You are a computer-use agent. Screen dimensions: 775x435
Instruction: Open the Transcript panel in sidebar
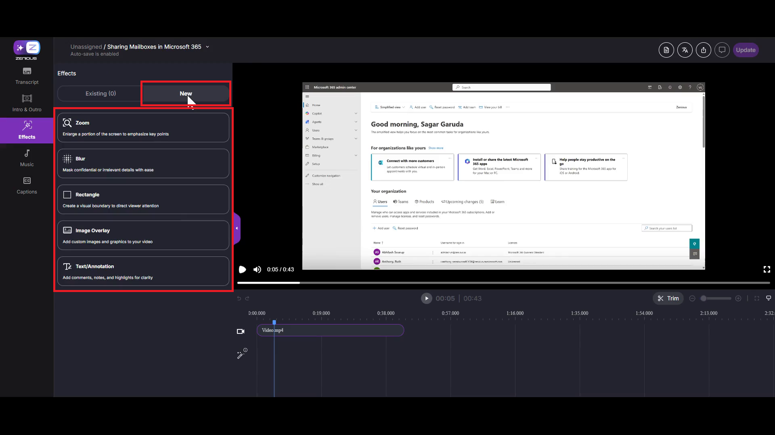pos(27,76)
